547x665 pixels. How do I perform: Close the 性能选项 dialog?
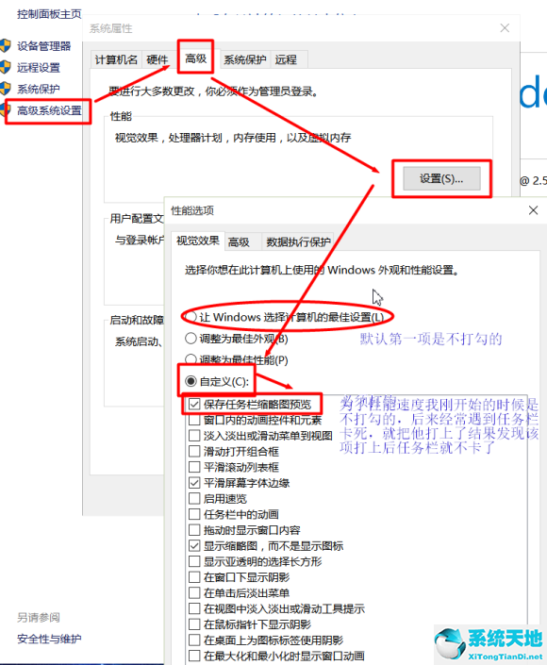coord(534,210)
